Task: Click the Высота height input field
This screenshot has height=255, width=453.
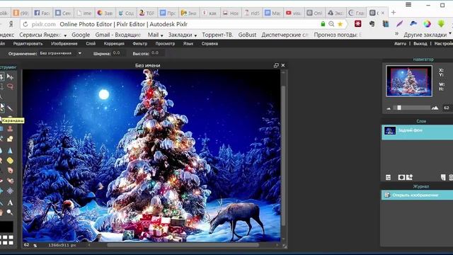Action: pos(157,53)
